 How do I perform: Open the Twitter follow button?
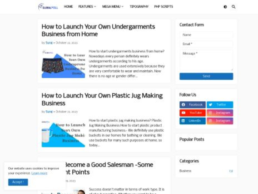click(220, 105)
